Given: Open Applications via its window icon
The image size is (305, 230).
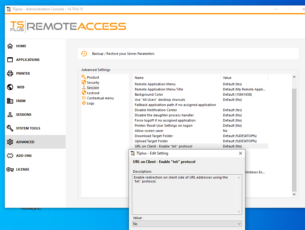Looking at the screenshot, I should click(10, 60).
